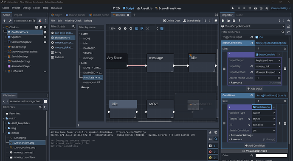Select the message state node in graph
Image resolution: width=293 pixels, height=161 pixels.
[x=160, y=63]
